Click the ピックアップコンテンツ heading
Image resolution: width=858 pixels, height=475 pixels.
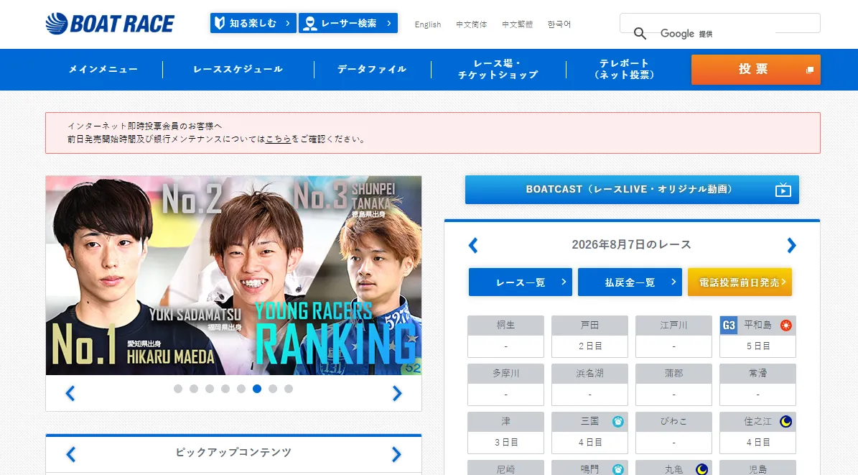pos(233,453)
